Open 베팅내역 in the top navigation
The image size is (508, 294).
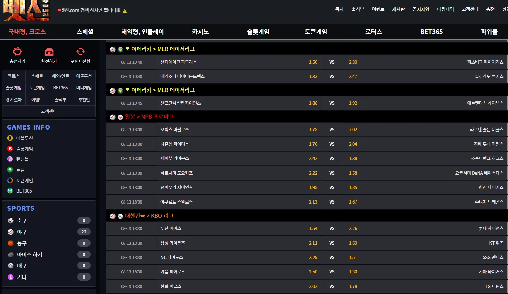click(446, 9)
